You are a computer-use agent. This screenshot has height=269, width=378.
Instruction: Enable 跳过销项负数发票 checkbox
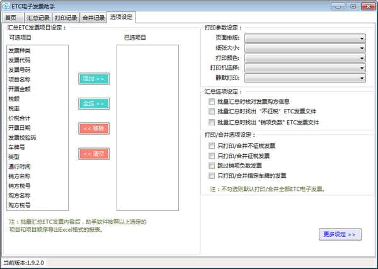tap(212, 166)
